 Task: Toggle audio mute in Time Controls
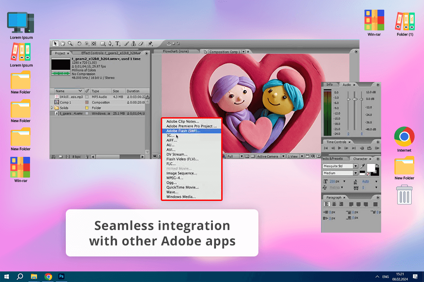point(362,148)
